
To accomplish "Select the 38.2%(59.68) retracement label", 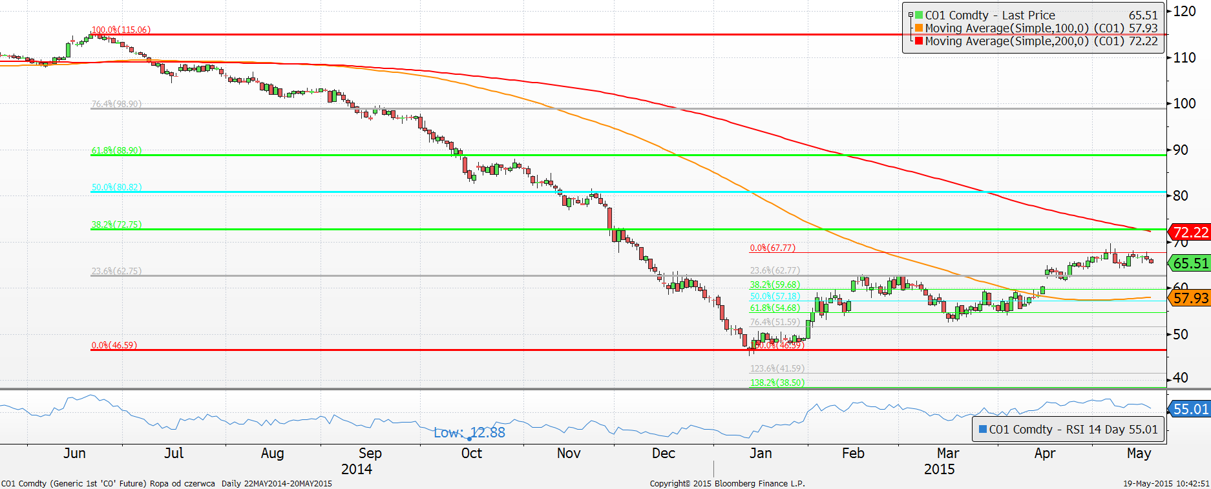I will [775, 285].
